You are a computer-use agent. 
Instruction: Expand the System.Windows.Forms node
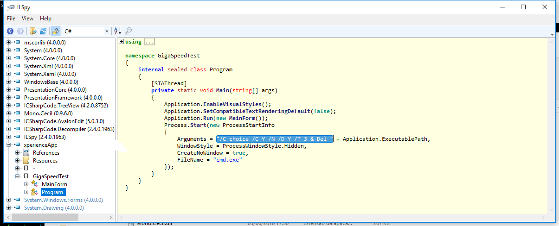tap(8, 200)
